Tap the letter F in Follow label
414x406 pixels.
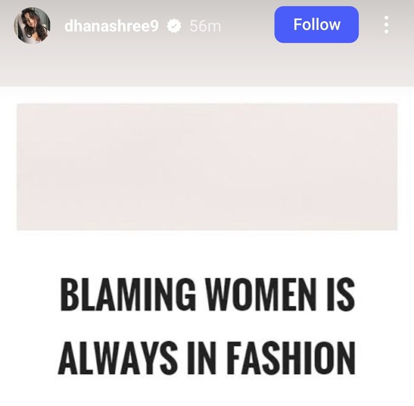tap(298, 24)
